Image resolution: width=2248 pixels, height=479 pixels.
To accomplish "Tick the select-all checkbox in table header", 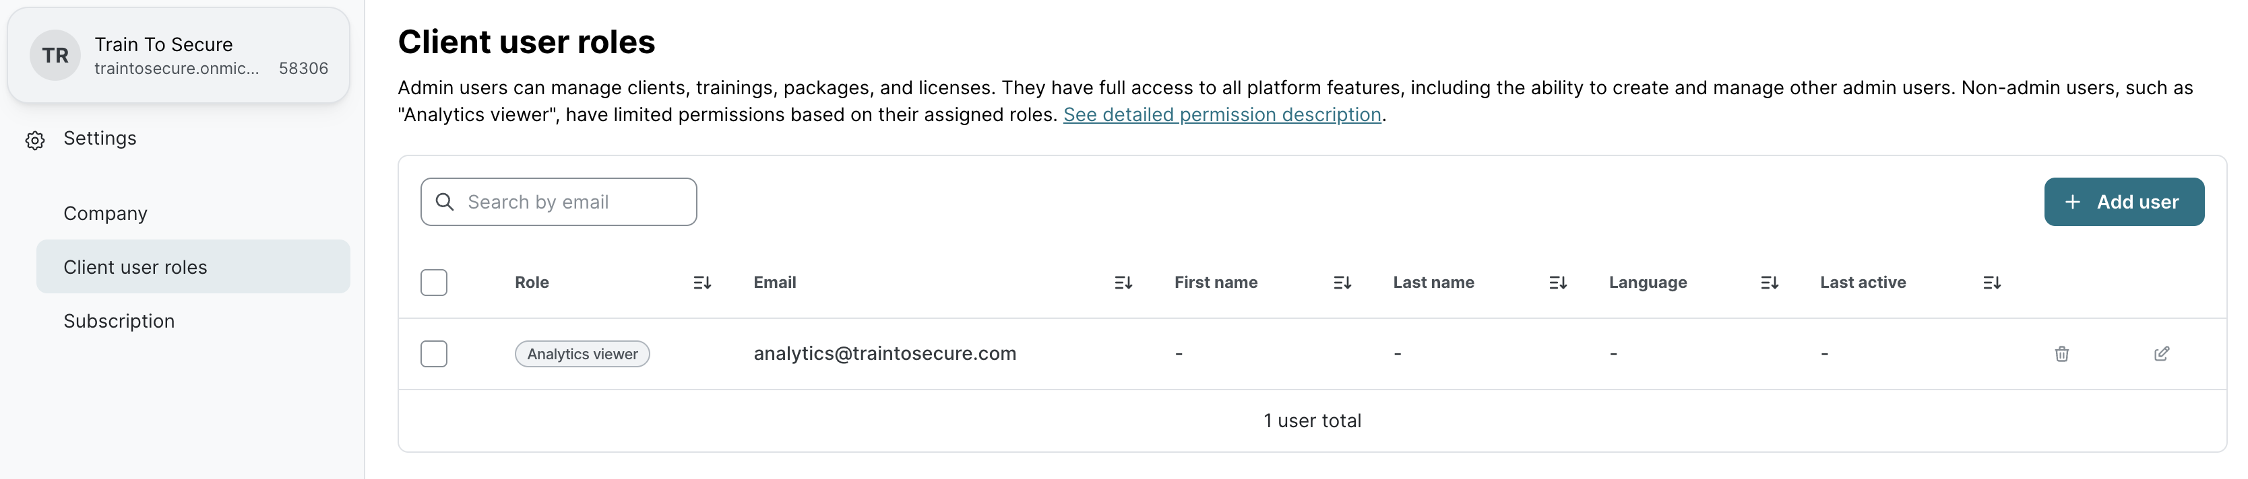I will click(434, 283).
